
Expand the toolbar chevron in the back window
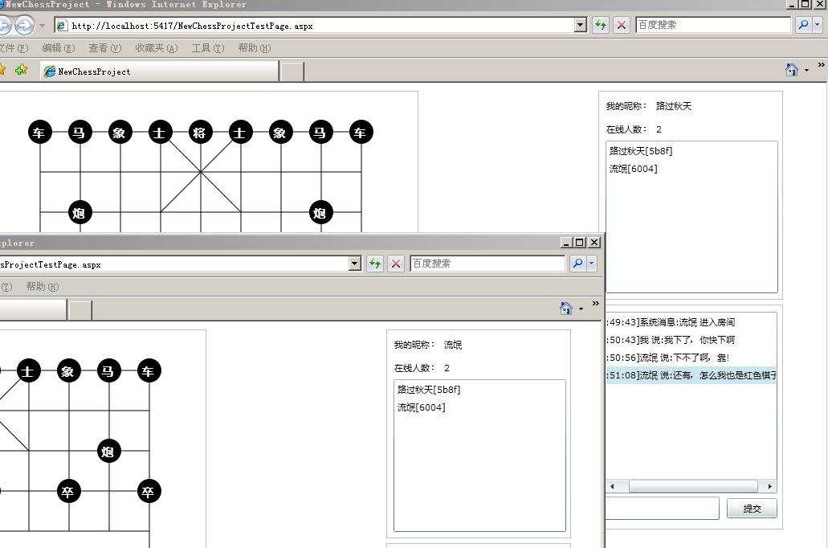coord(821,64)
